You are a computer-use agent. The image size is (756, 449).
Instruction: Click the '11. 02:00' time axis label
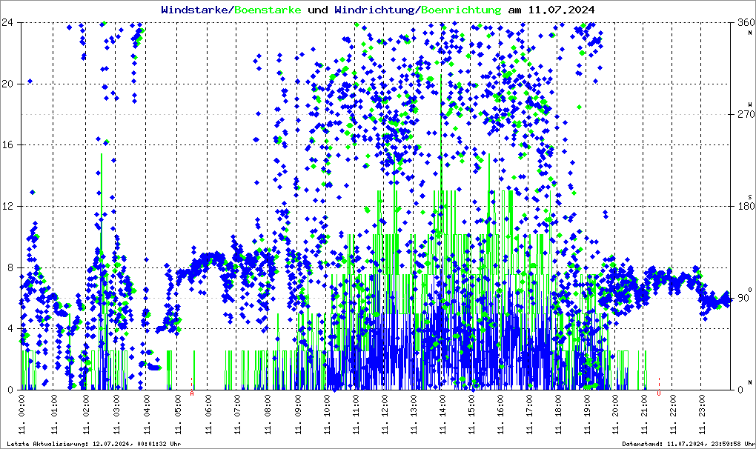click(84, 414)
